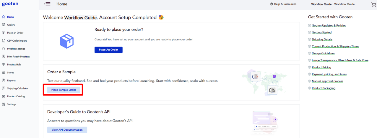This screenshot has width=377, height=138.
Task: Click the CSV Order Import icon
Action: point(4,41)
